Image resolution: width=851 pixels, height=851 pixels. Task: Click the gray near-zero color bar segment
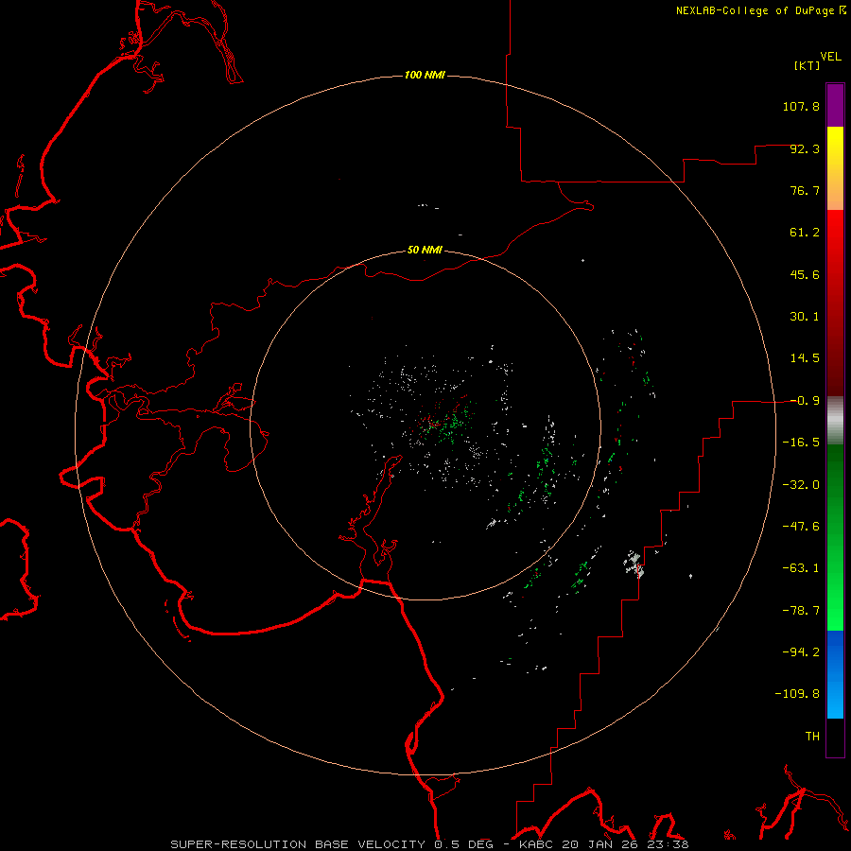pyautogui.click(x=835, y=421)
